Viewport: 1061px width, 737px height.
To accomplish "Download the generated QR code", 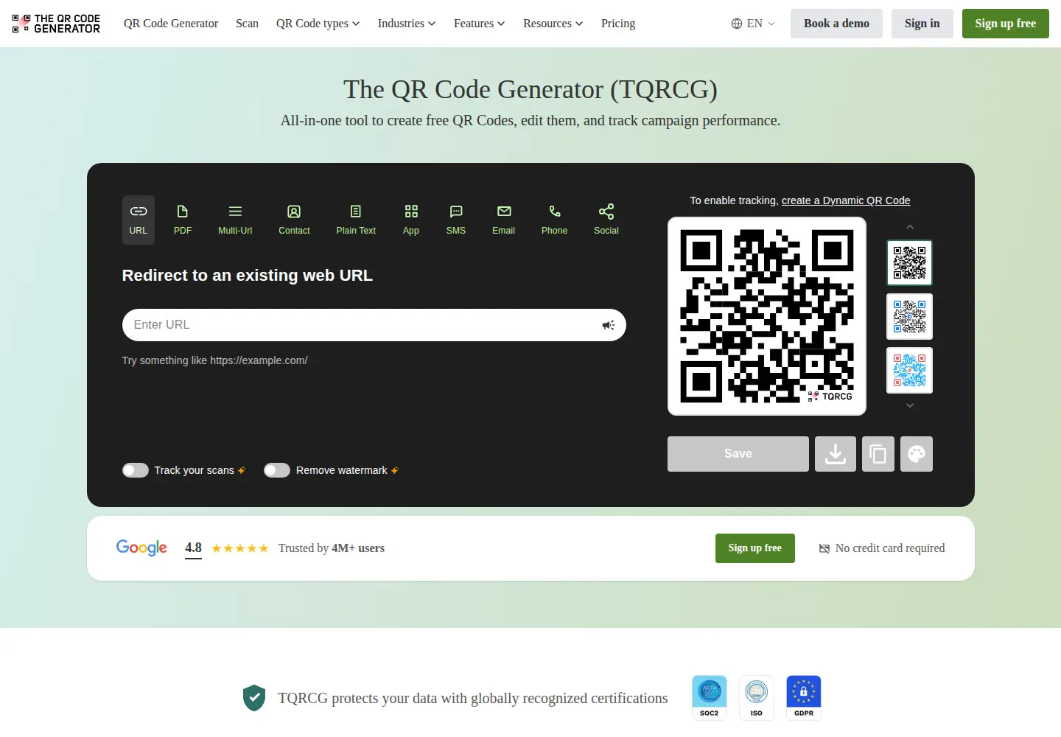I will 836,454.
